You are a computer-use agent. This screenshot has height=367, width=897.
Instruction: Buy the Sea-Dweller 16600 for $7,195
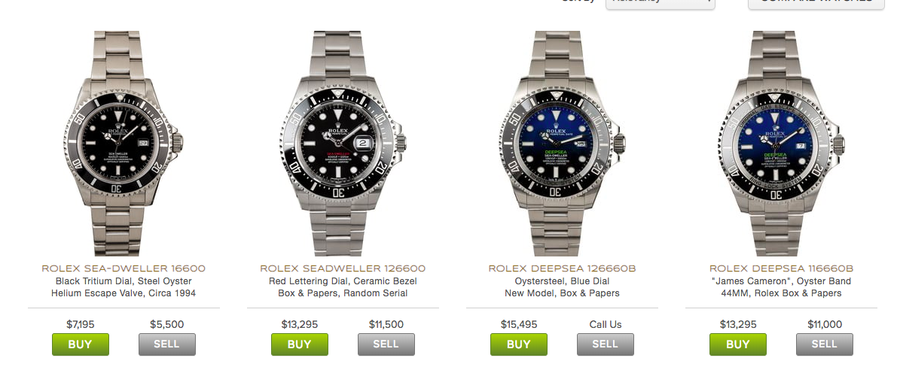click(80, 344)
